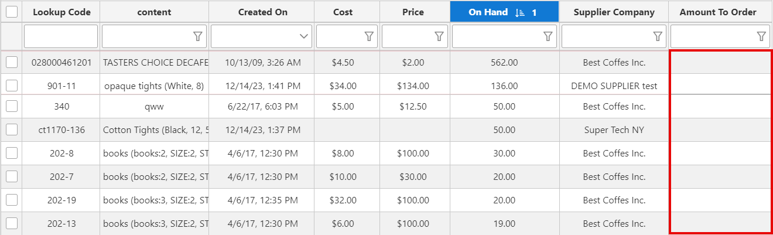Open Supplier Company filter funnel icon
Viewport: 773px width, 235px height.
pos(658,36)
